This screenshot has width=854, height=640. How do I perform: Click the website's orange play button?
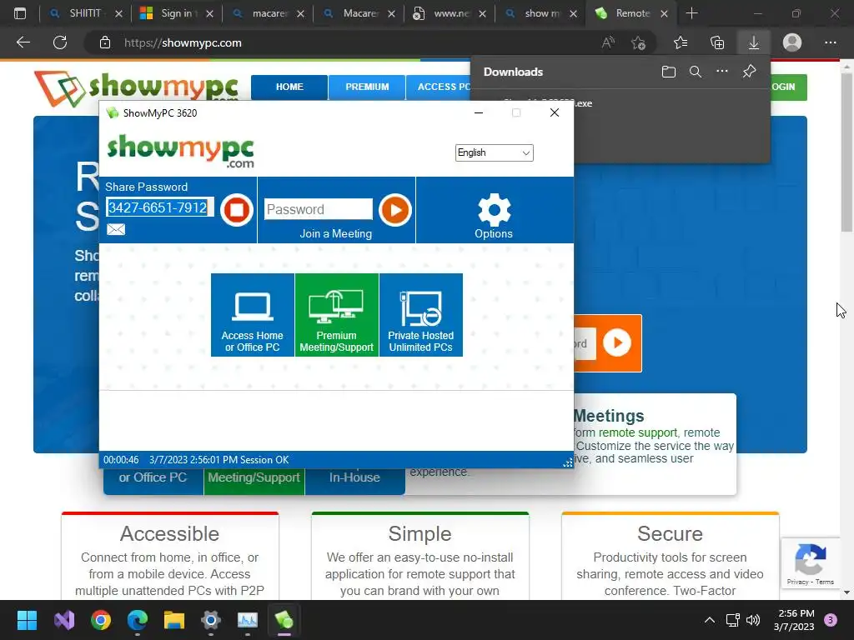pyautogui.click(x=616, y=342)
